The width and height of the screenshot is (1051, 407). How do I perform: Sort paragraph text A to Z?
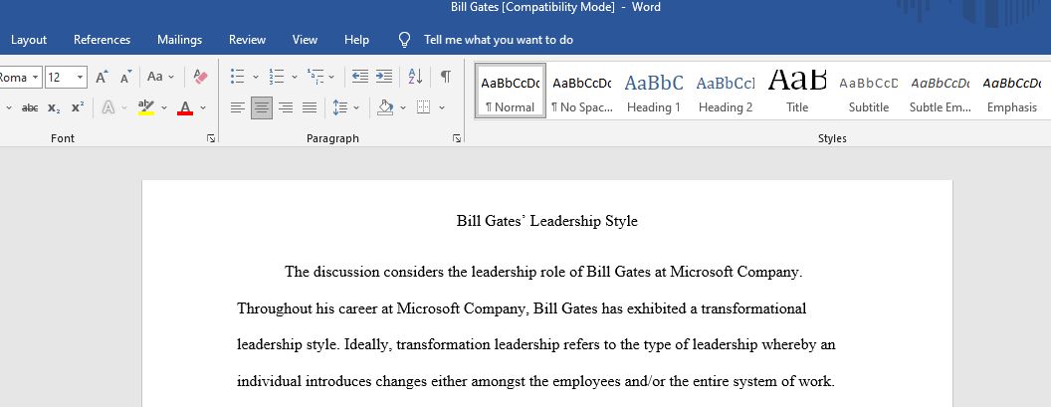[x=416, y=77]
